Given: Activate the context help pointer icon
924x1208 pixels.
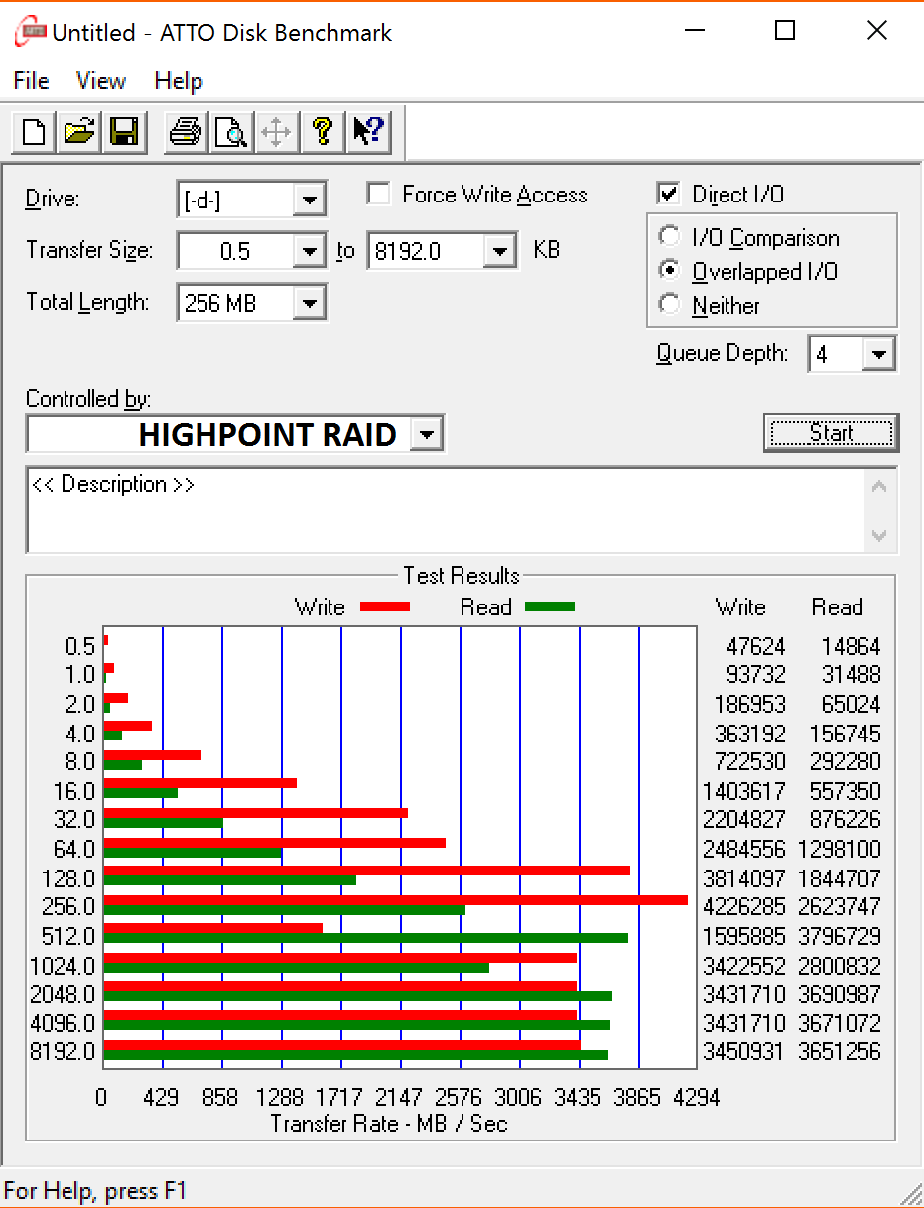Looking at the screenshot, I should [367, 131].
